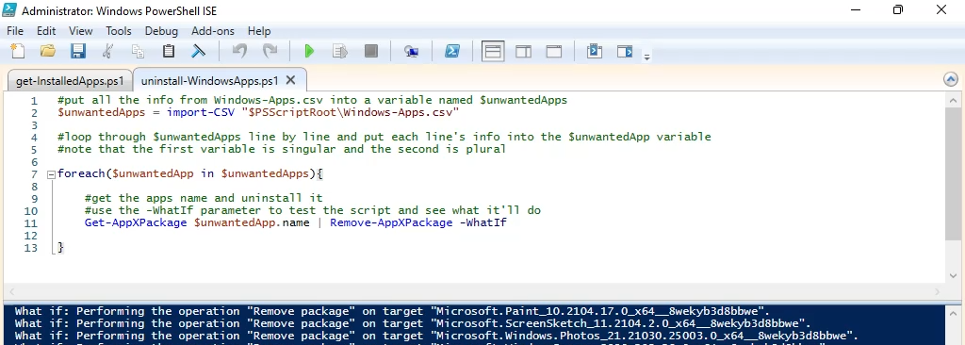
Task: Click the Run Selection icon
Action: pyautogui.click(x=339, y=51)
